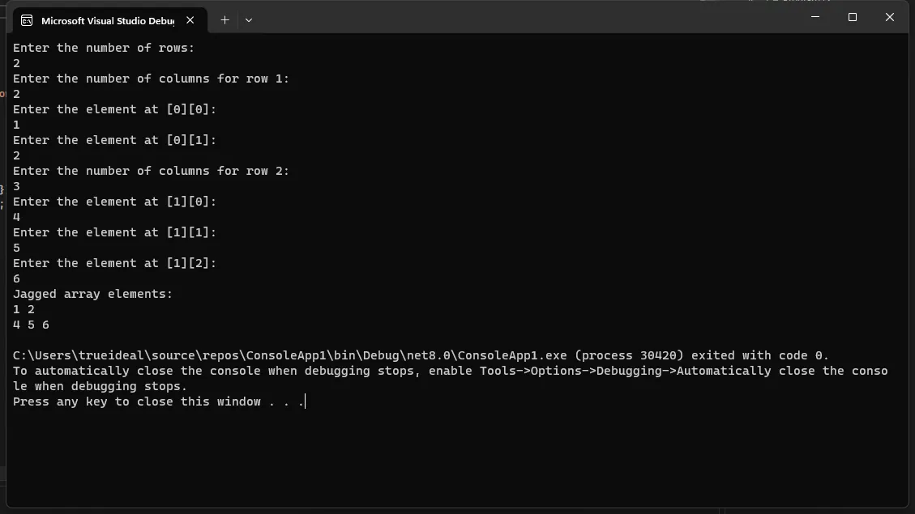Click the 'Enter the element at [0][1]:' line

(115, 141)
